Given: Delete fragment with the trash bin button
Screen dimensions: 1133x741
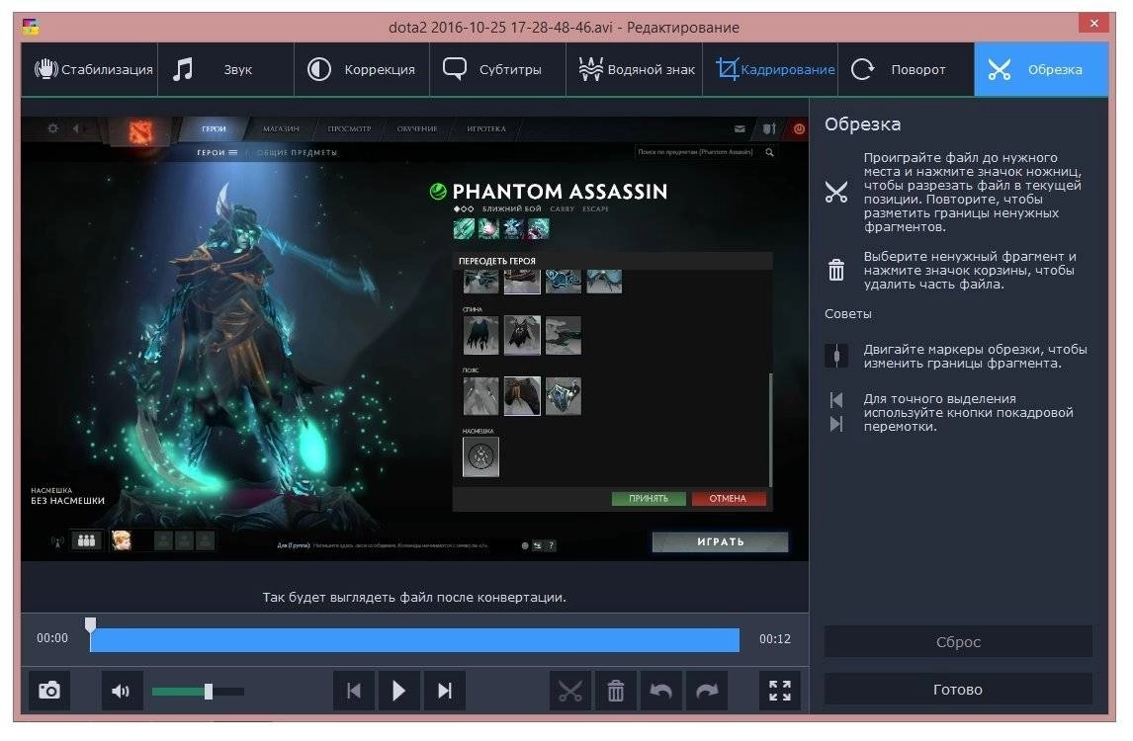Looking at the screenshot, I should tap(616, 691).
